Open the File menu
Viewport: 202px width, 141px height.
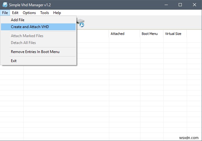[x=5, y=13]
